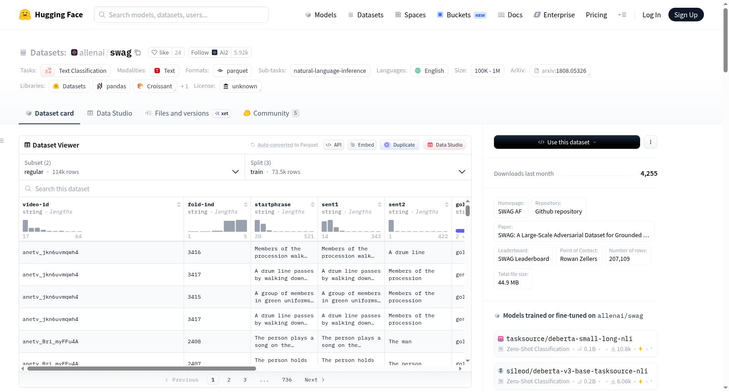
Task: Click the table vertical scrollbar thumb
Action: coord(467,211)
